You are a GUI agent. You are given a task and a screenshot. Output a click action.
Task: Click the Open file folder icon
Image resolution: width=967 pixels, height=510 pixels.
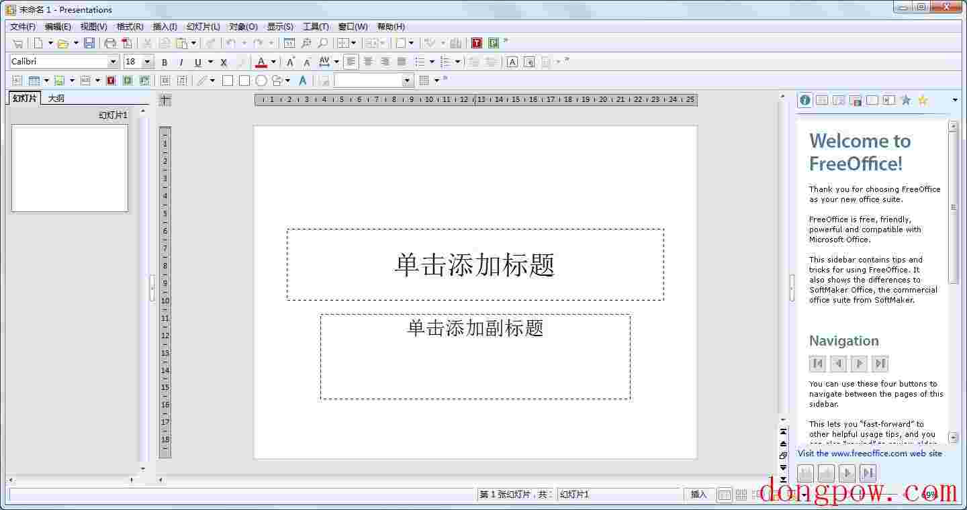pyautogui.click(x=63, y=43)
